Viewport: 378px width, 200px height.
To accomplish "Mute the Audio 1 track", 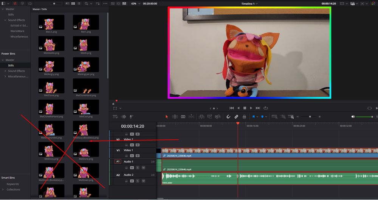I will point(143,168).
